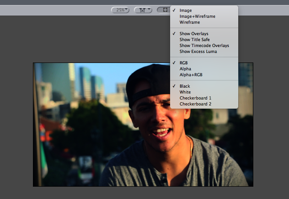
Task: Click the view mode popup button
Action: pos(164,10)
